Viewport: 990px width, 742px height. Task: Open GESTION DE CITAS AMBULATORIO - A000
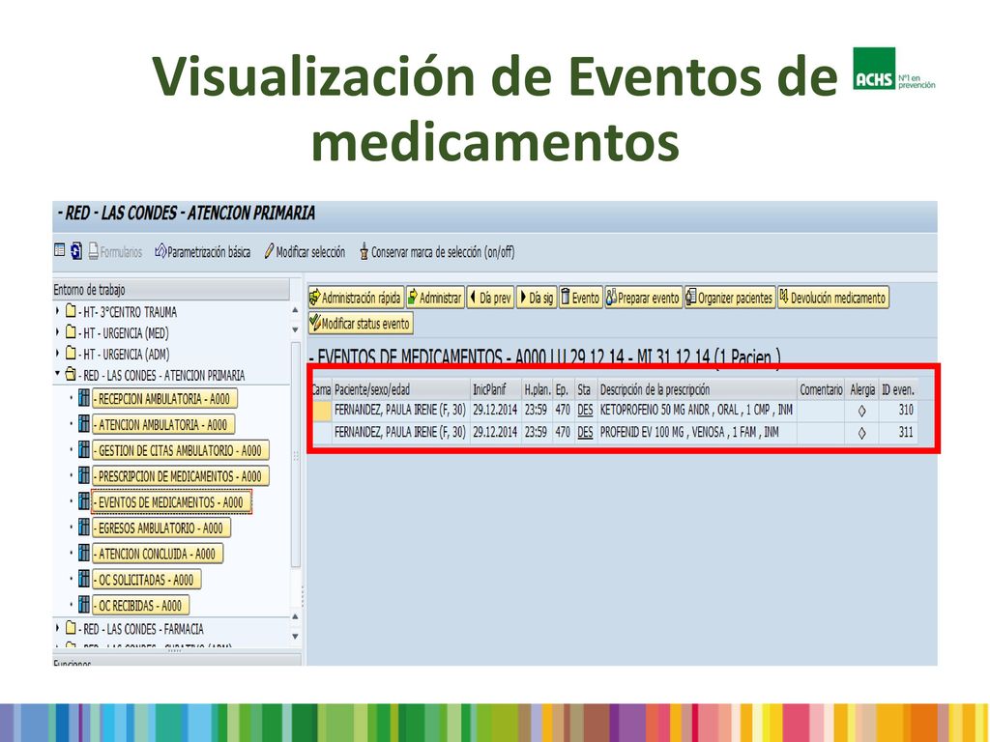pos(181,450)
